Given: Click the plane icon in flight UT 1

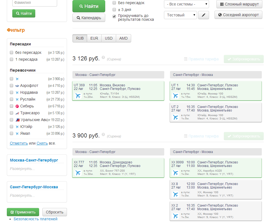Looking at the screenshot, I should (176, 95).
